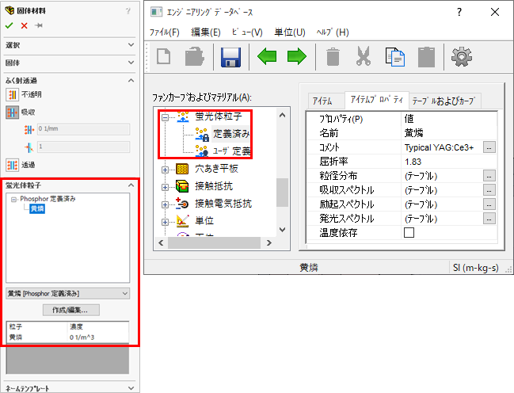Switch to the アイテムプロパティ tab

point(377,100)
